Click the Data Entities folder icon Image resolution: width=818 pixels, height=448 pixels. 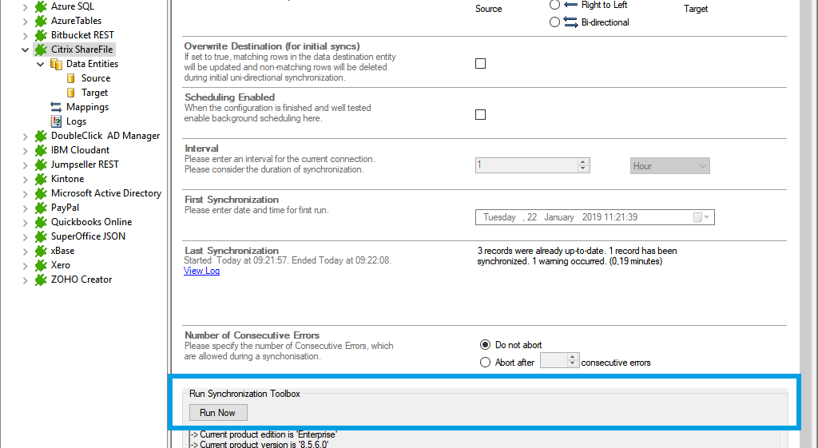click(x=56, y=64)
